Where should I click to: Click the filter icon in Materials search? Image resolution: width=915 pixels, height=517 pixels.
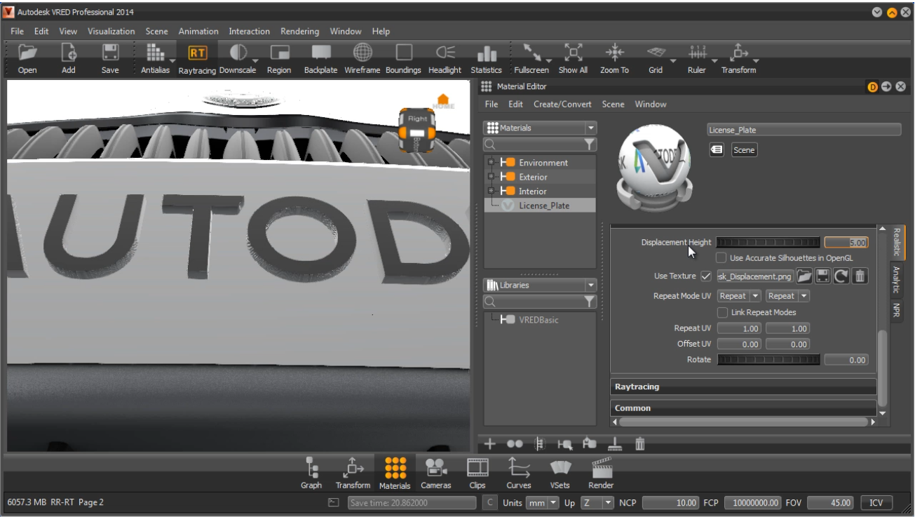tap(590, 145)
